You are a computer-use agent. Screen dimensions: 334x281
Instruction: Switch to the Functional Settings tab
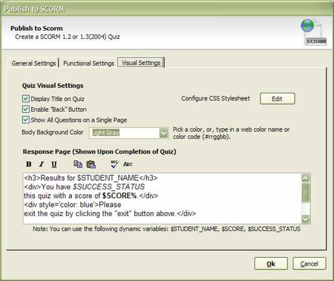pyautogui.click(x=89, y=63)
